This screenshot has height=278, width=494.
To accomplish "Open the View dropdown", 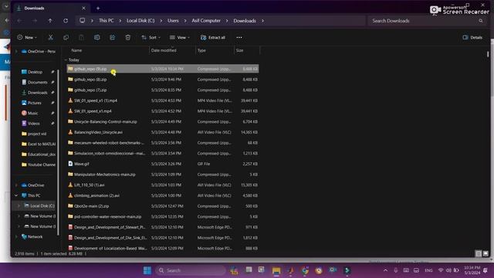I will pyautogui.click(x=180, y=38).
